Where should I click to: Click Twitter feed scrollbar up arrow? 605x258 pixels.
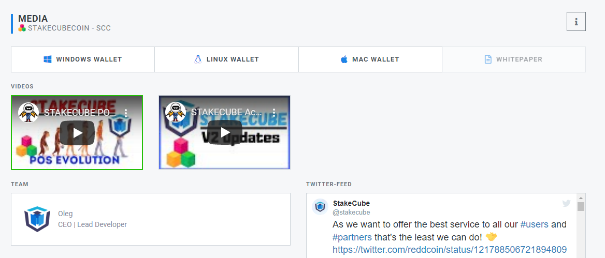(581, 198)
